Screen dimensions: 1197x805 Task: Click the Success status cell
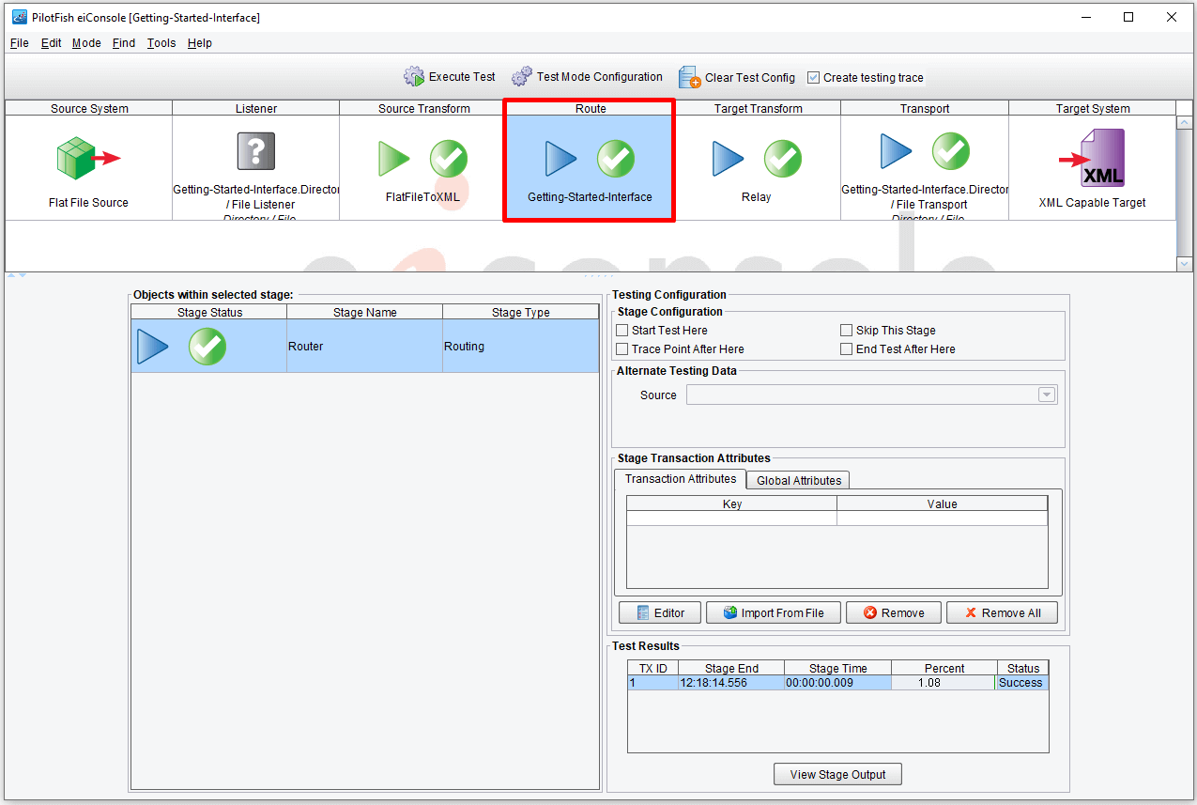(x=1021, y=683)
